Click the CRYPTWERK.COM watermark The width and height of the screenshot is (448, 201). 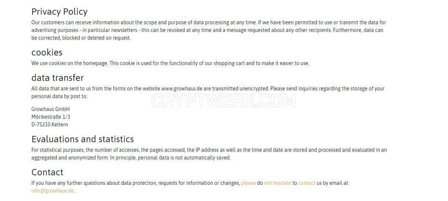[x=224, y=100]
